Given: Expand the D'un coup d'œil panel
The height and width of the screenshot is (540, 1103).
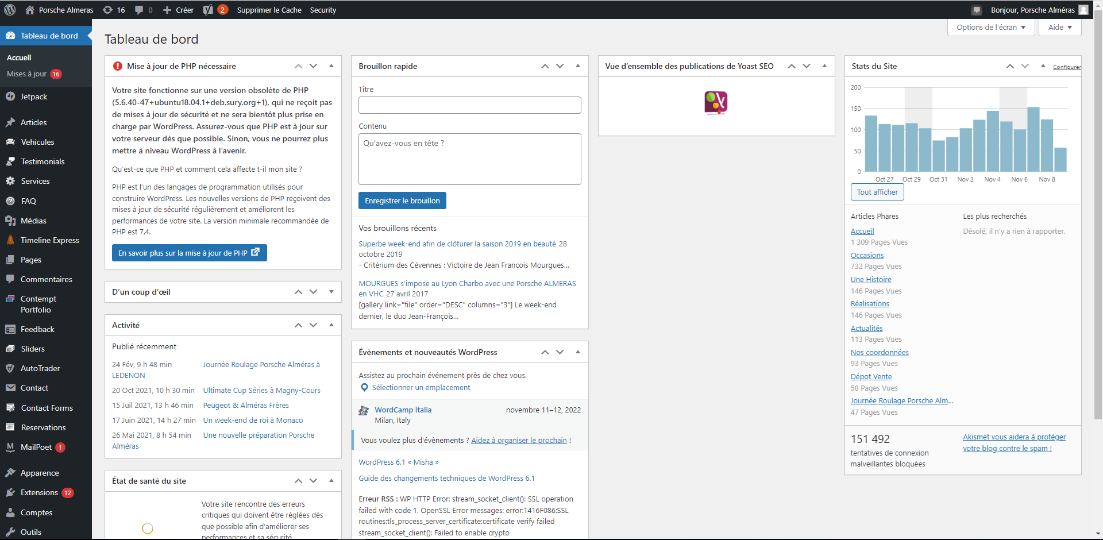Looking at the screenshot, I should pos(331,292).
